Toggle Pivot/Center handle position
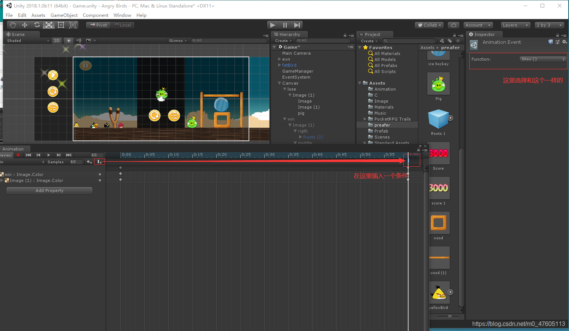 (x=99, y=25)
